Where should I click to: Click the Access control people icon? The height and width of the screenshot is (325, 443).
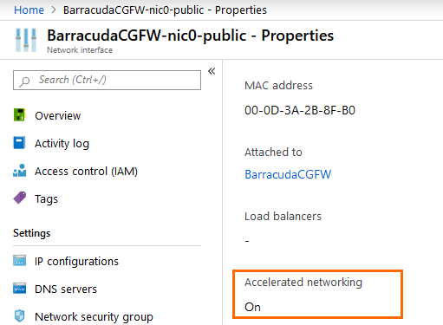pyautogui.click(x=19, y=171)
